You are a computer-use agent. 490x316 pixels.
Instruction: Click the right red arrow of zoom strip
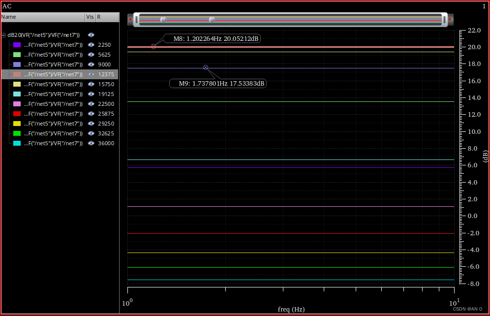[450, 19]
